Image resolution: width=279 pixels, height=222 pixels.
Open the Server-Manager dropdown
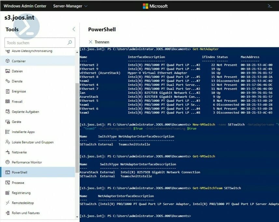pyautogui.click(x=70, y=6)
